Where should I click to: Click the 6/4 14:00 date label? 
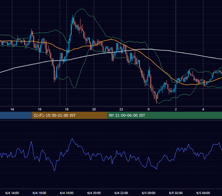(12, 193)
